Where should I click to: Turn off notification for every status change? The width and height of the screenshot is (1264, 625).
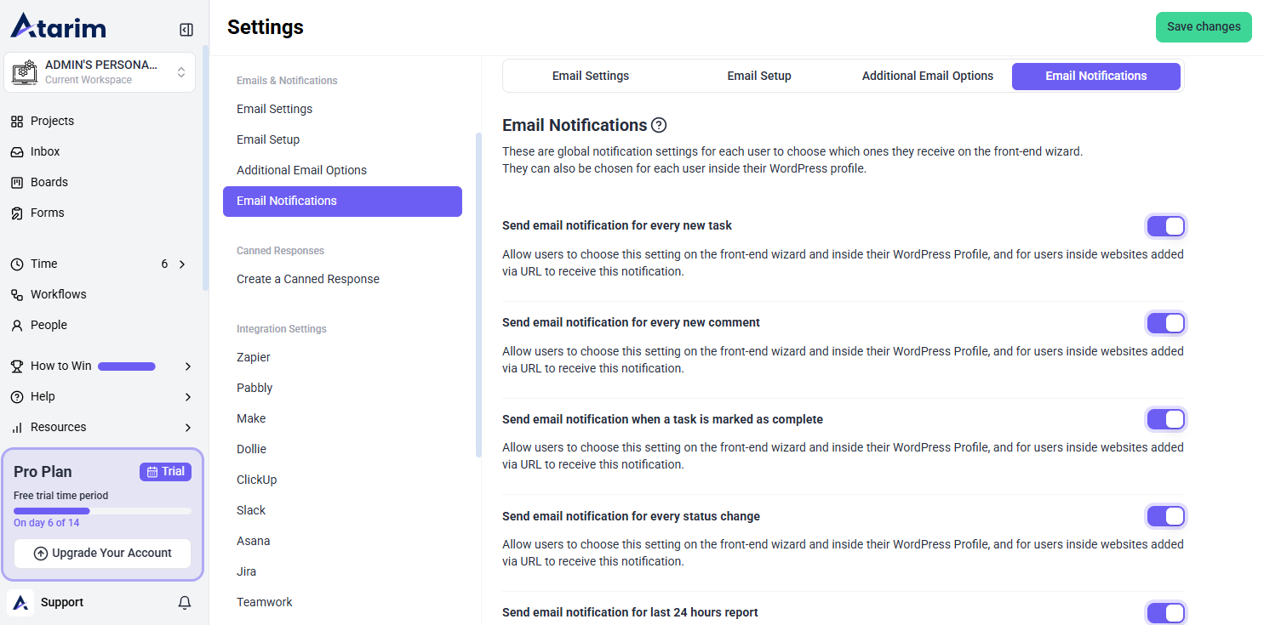pos(1165,516)
